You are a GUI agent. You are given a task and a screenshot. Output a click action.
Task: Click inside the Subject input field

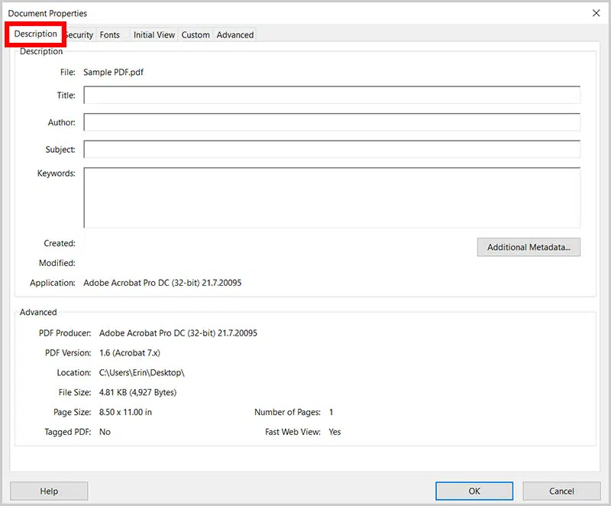click(332, 149)
